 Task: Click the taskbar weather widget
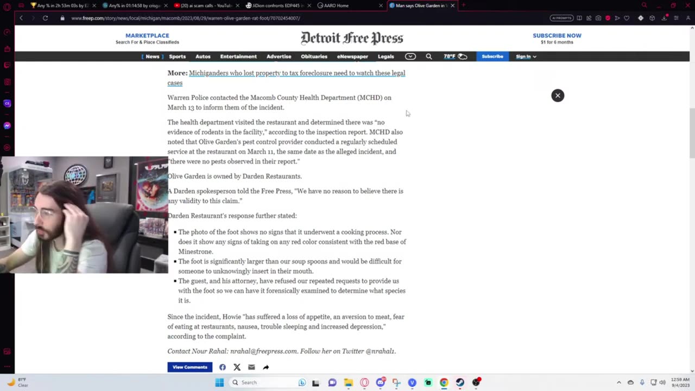coord(18,382)
